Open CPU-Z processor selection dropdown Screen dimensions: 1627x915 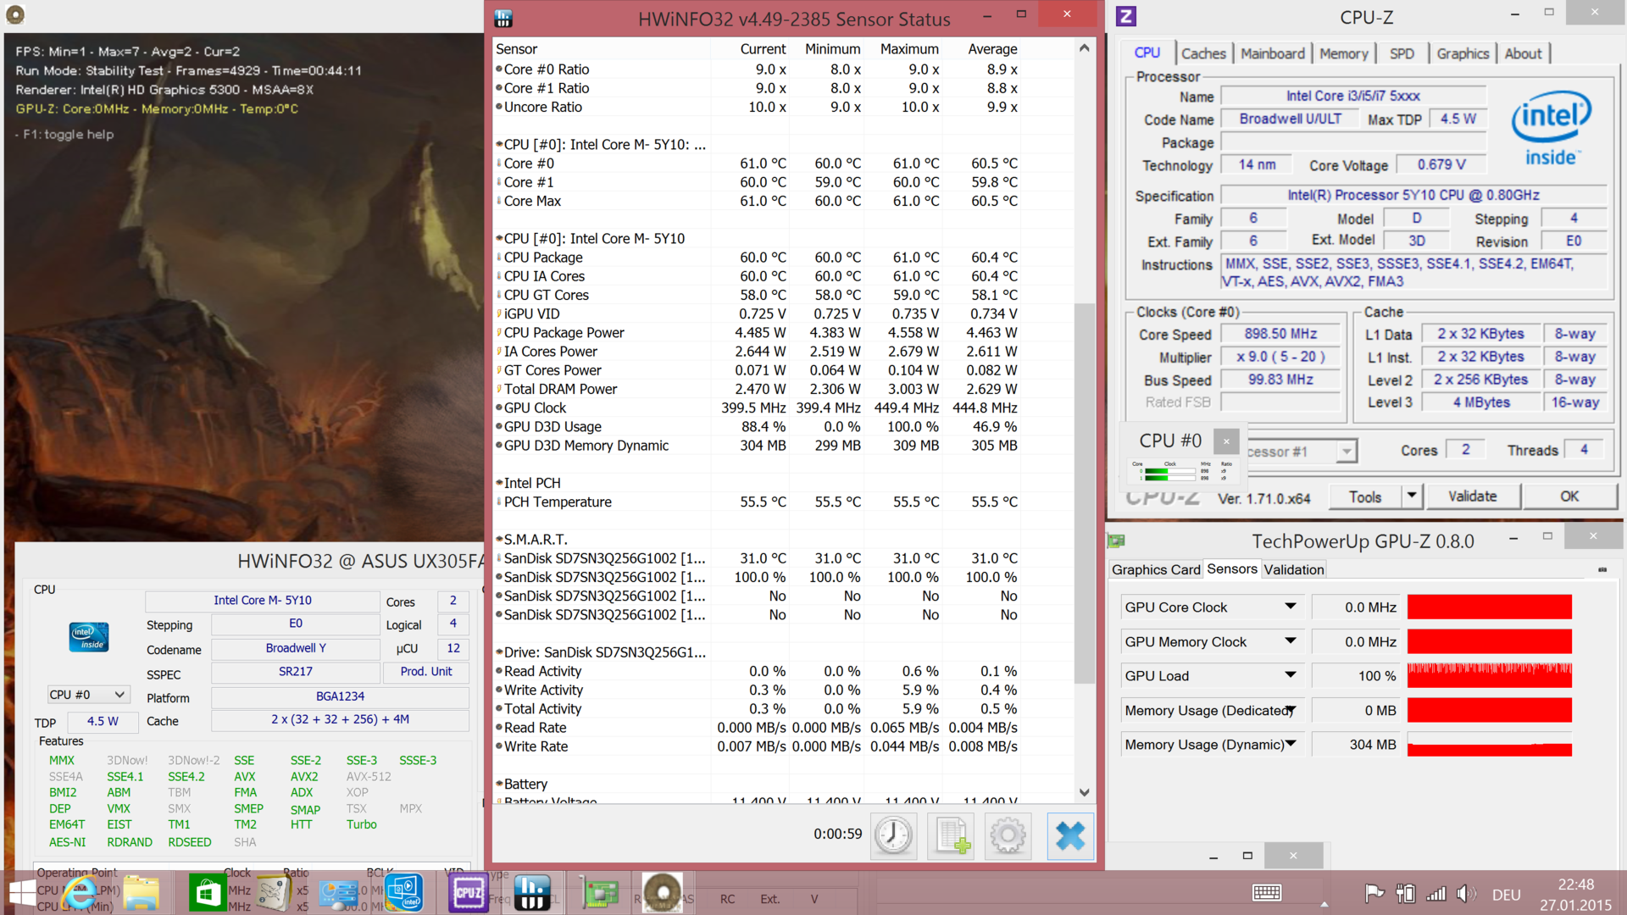point(1347,452)
